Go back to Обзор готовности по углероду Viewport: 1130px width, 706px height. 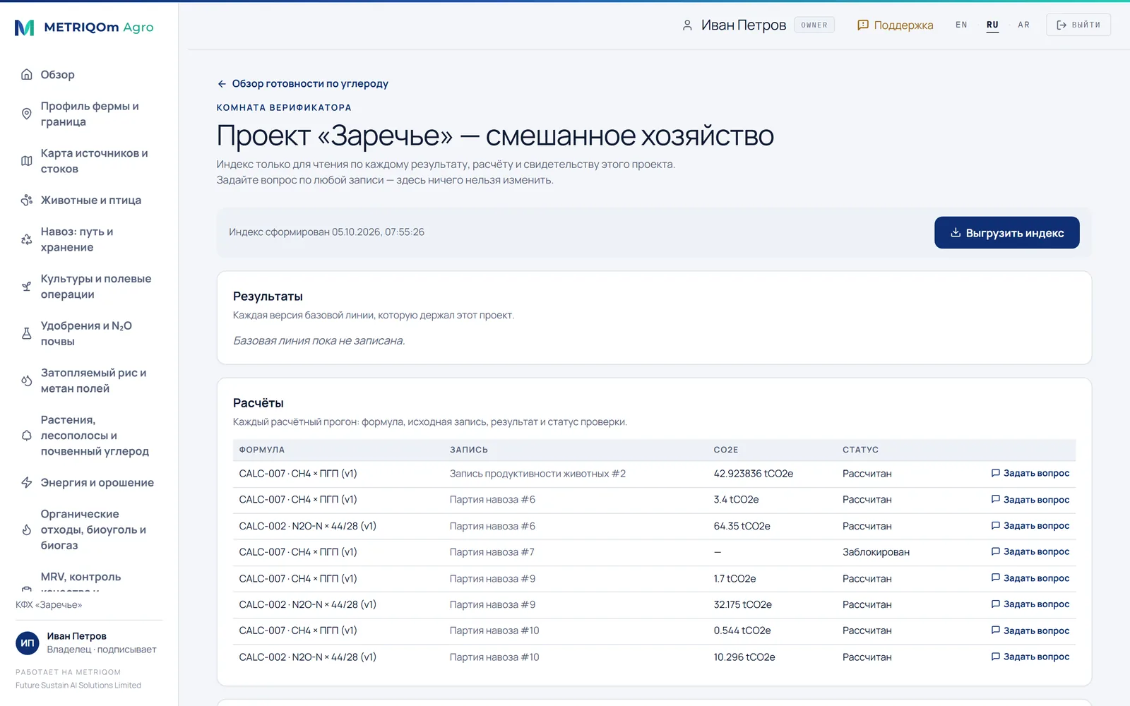[302, 84]
